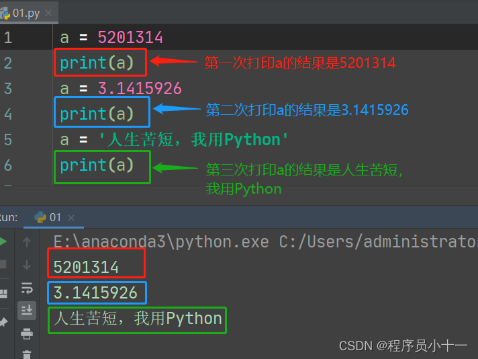Toggle Scroll to the end icon
Image resolution: width=478 pixels, height=359 pixels.
[27, 311]
